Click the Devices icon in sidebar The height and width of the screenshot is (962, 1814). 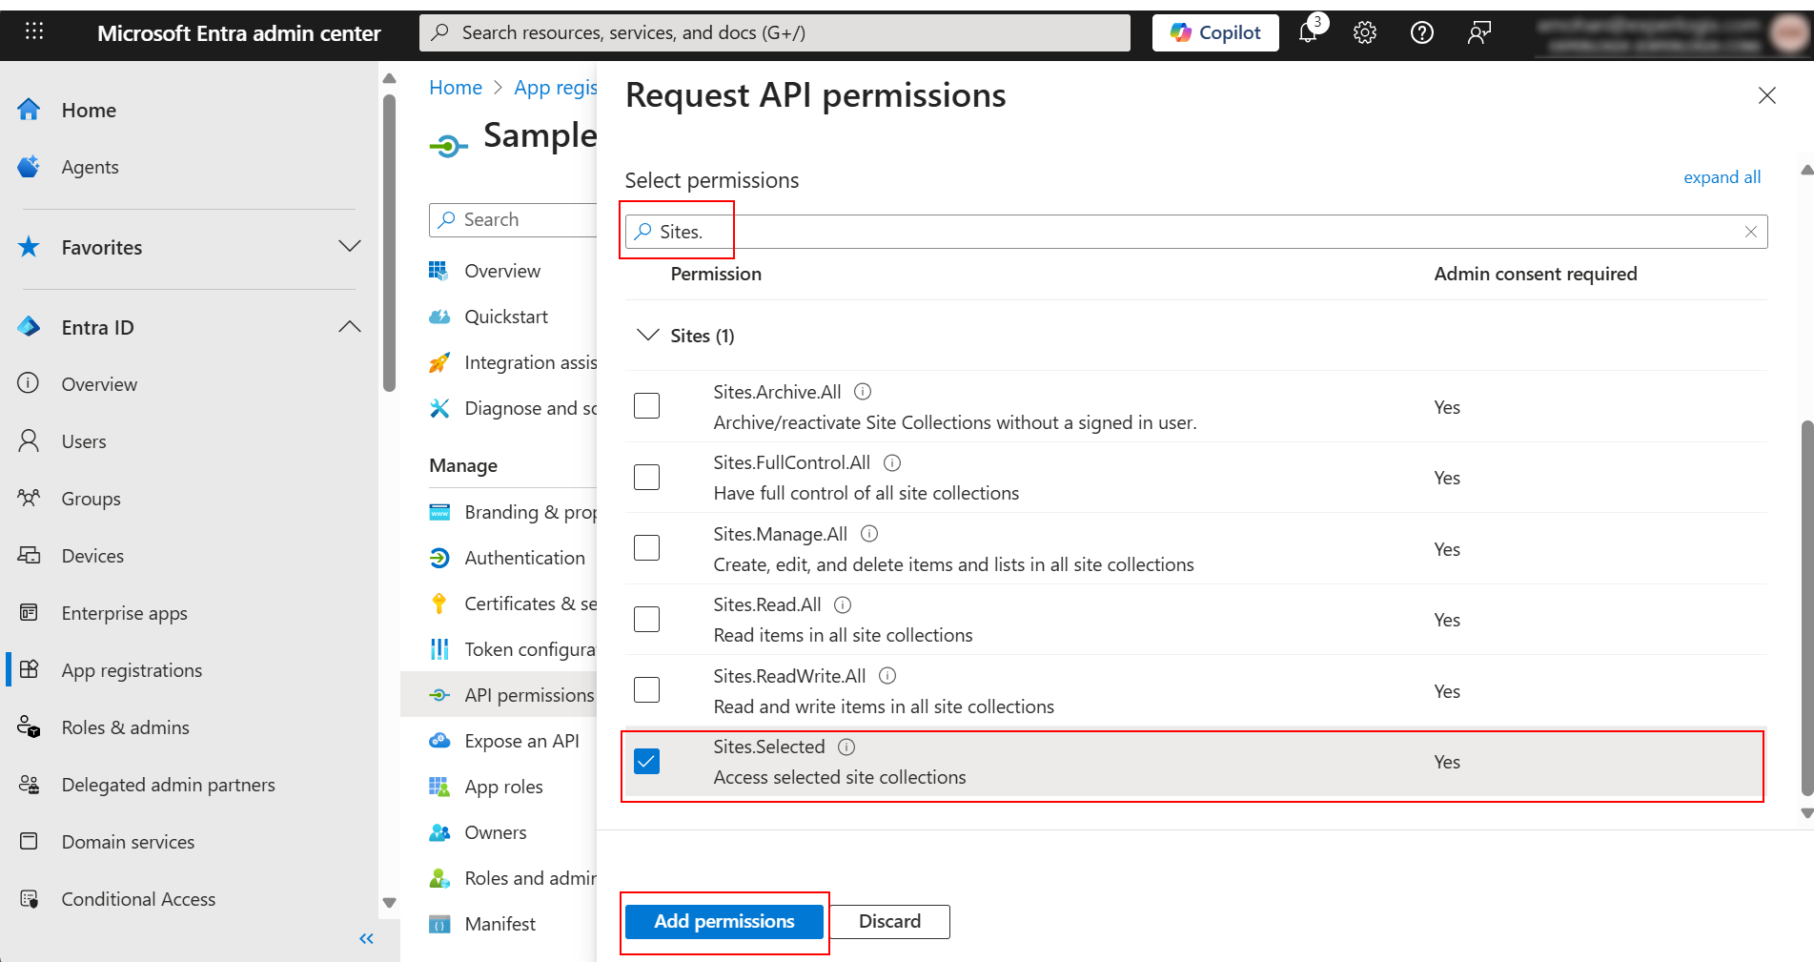29,555
